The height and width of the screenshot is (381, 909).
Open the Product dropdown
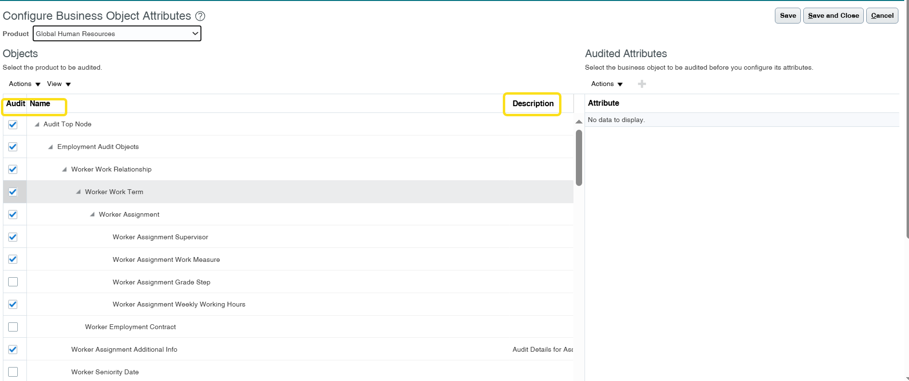pyautogui.click(x=117, y=34)
